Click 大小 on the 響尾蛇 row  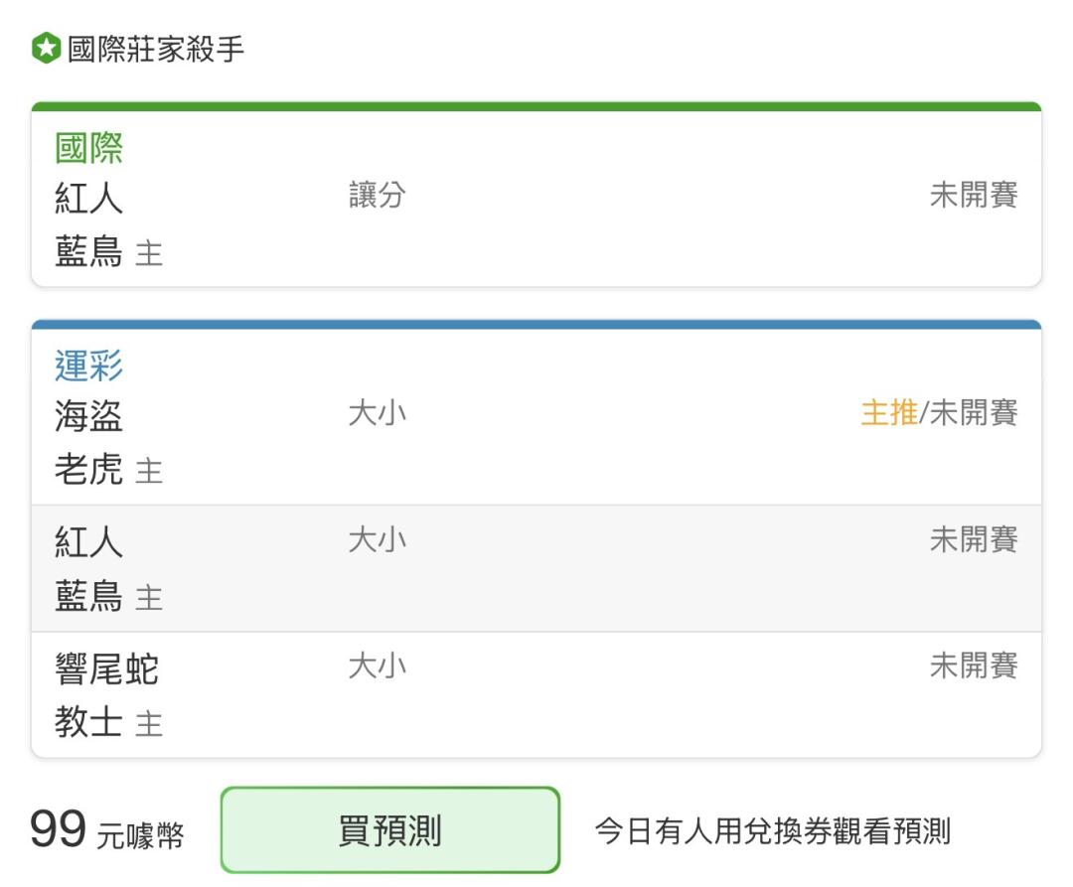[x=378, y=665]
